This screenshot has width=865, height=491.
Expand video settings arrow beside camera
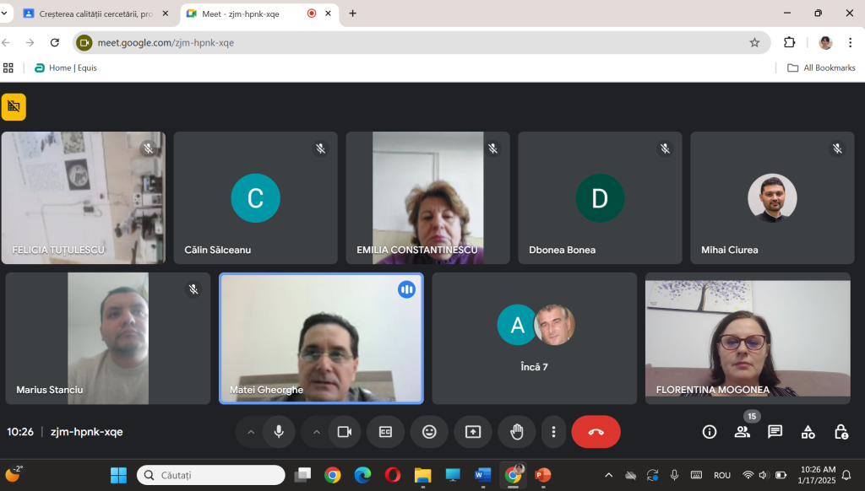tap(317, 432)
